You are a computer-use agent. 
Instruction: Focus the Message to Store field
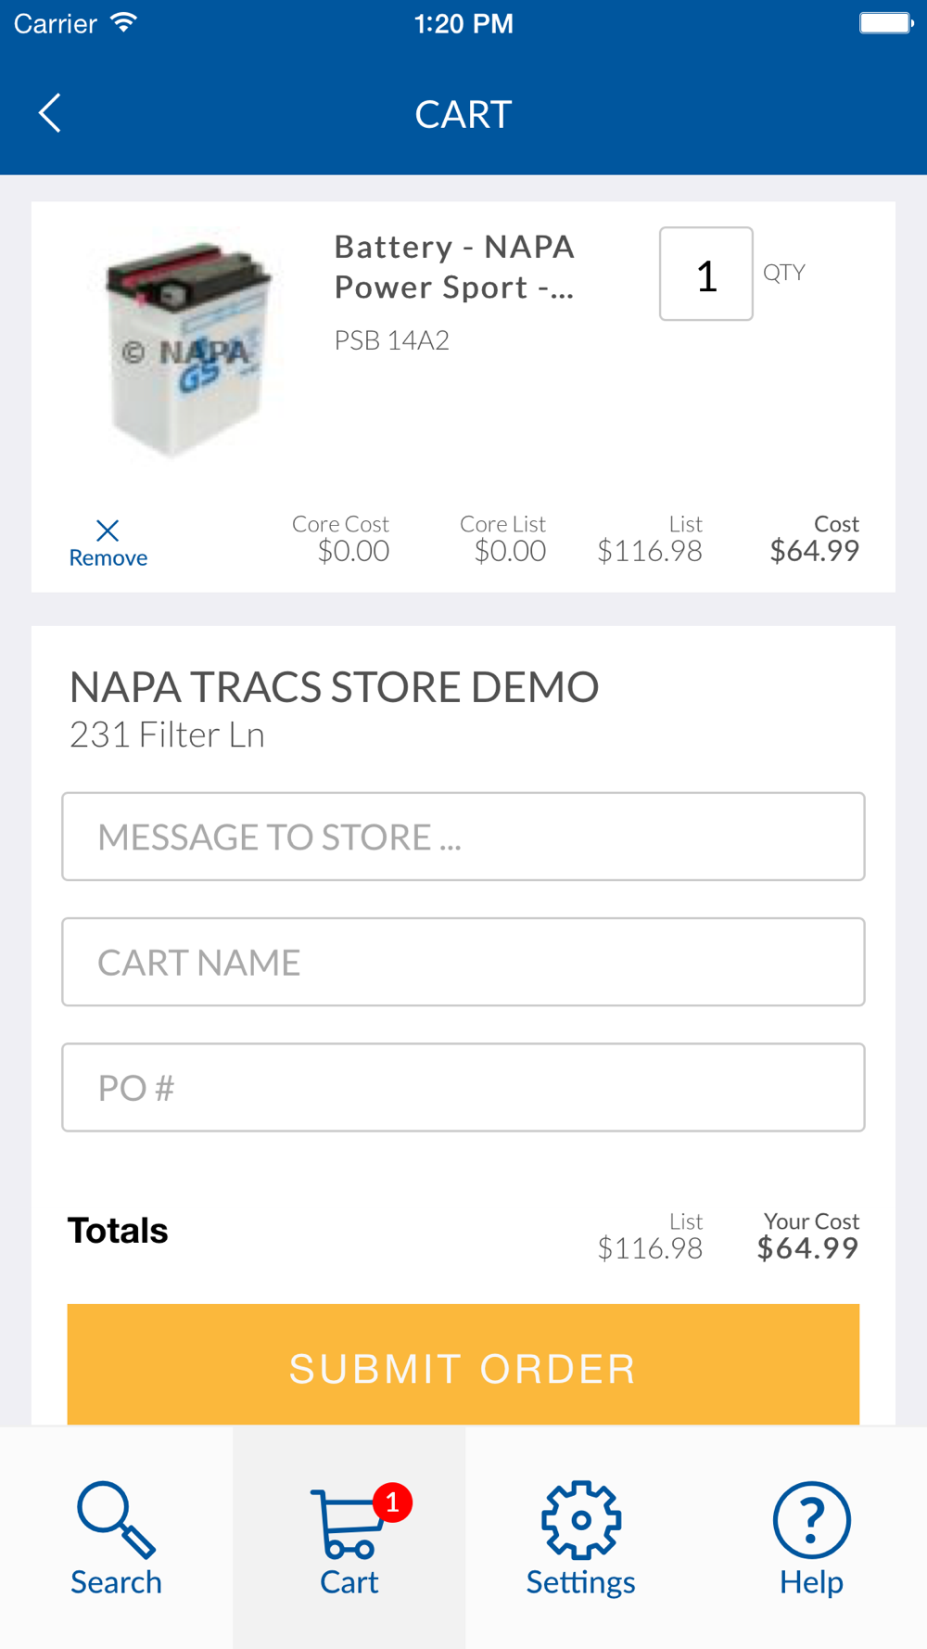[x=463, y=837]
